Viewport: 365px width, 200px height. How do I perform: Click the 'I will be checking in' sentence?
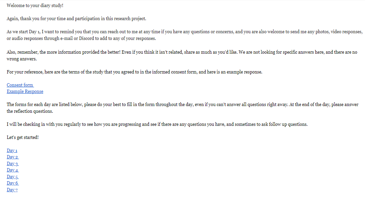[x=157, y=124]
